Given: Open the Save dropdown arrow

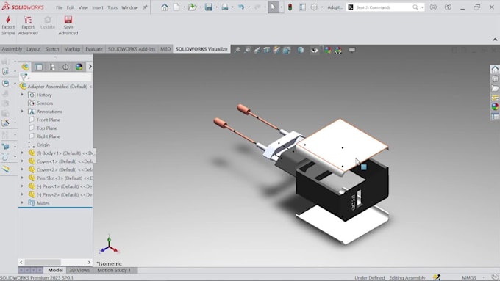Looking at the screenshot, I should (x=216, y=7).
